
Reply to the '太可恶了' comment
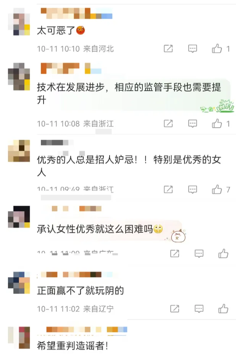[192, 49]
